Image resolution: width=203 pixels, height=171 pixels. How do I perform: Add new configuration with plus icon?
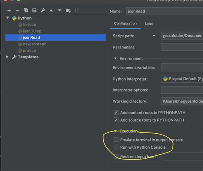pyautogui.click(x=9, y=10)
